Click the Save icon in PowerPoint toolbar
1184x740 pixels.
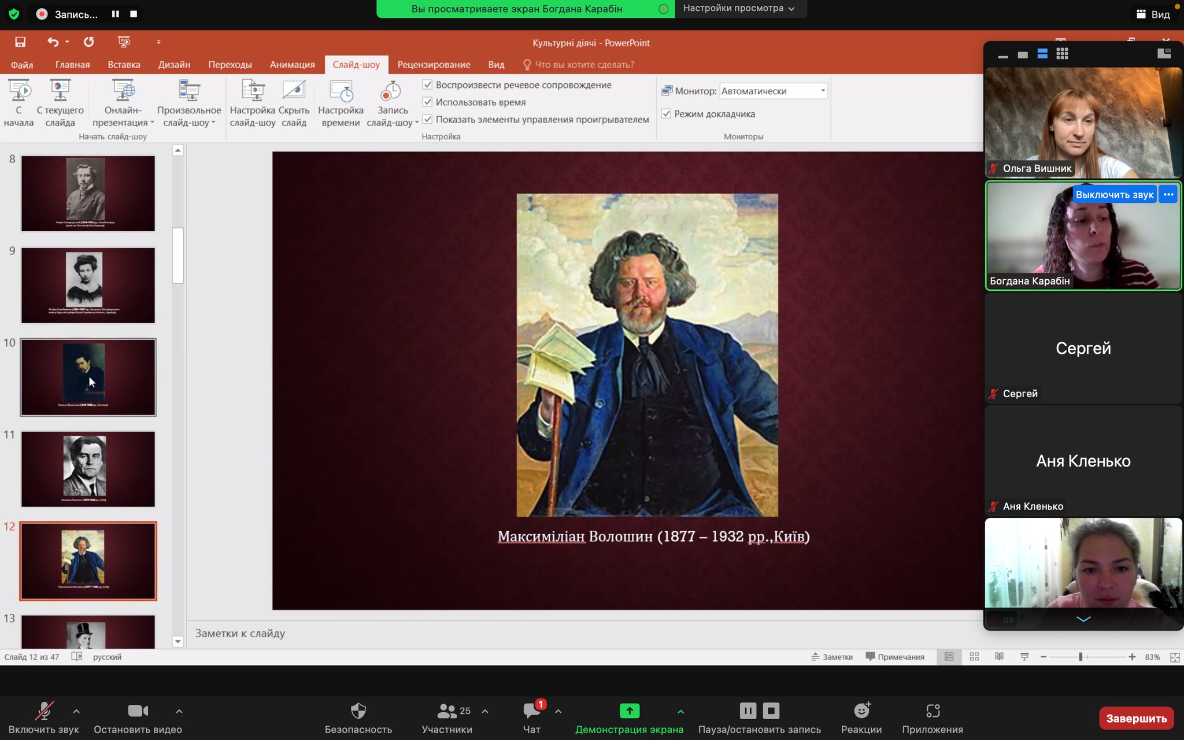click(x=20, y=42)
